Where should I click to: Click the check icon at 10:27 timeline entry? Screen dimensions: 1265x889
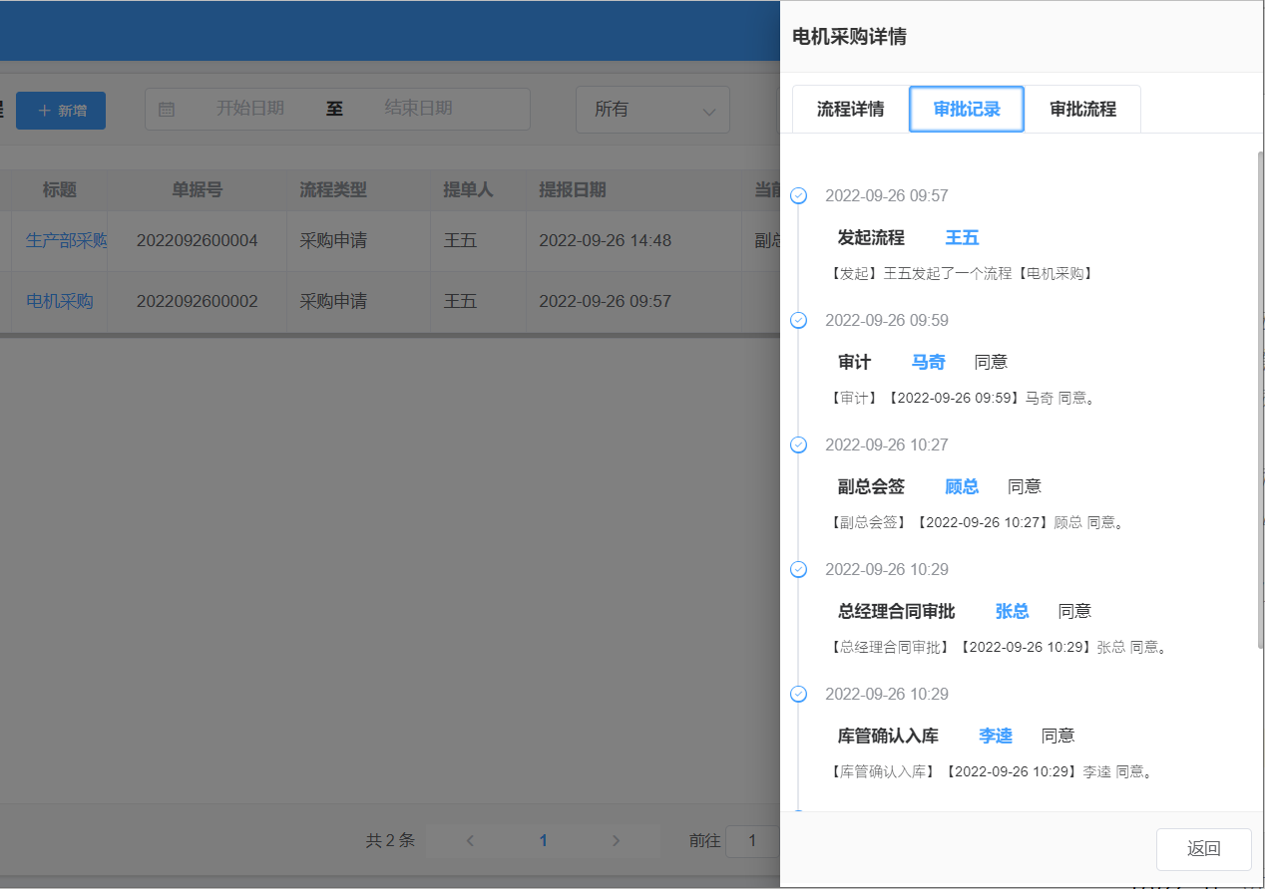coord(798,444)
